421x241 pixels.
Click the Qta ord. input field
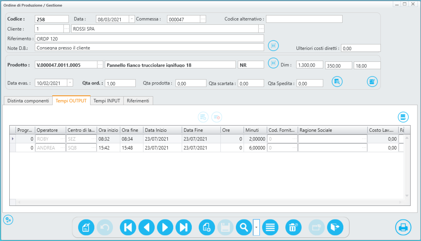[120, 83]
